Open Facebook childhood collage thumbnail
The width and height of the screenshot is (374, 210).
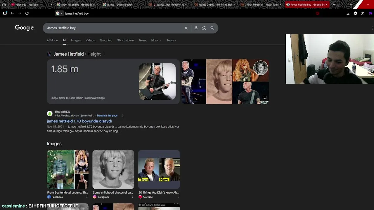(67, 169)
